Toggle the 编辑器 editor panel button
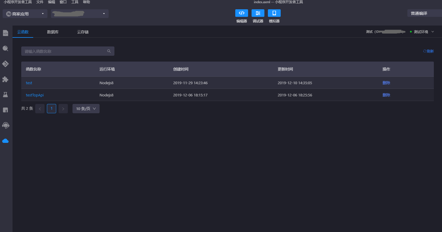Screen dimensions: 442x232 click(x=242, y=13)
